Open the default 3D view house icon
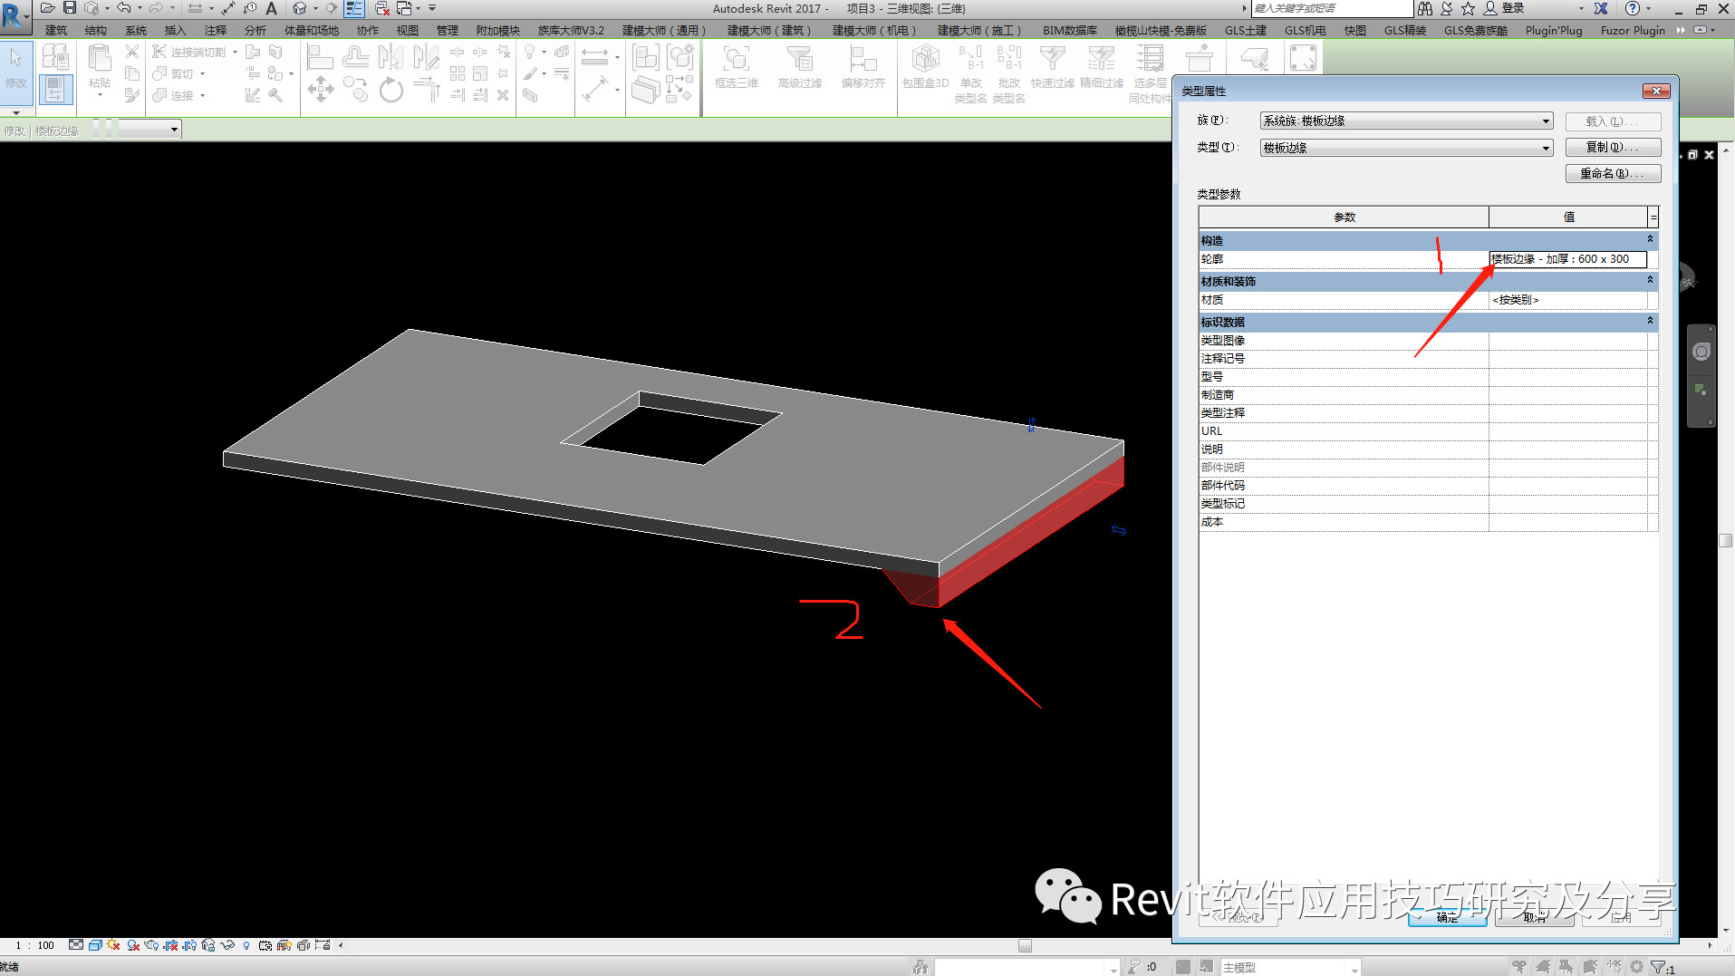The width and height of the screenshot is (1735, 976). 300,8
